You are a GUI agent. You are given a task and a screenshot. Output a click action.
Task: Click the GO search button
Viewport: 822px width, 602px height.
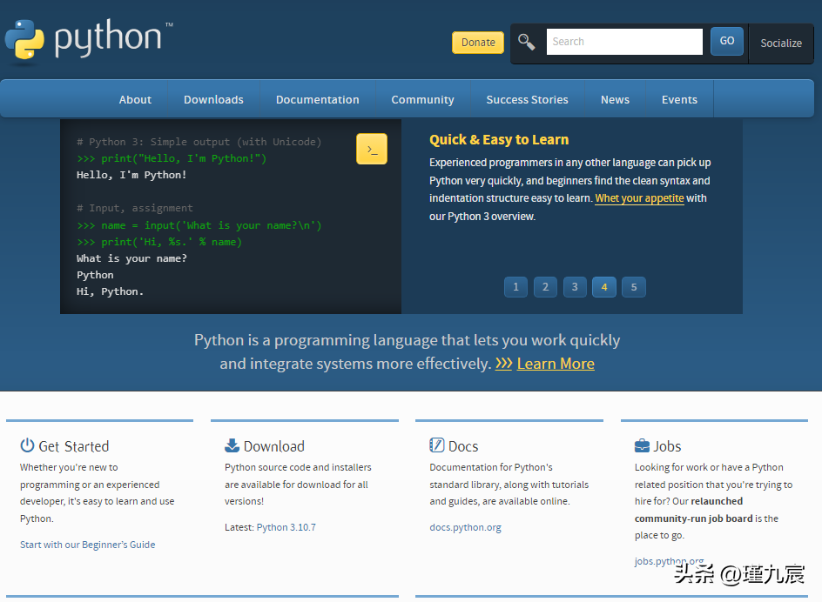(x=726, y=41)
